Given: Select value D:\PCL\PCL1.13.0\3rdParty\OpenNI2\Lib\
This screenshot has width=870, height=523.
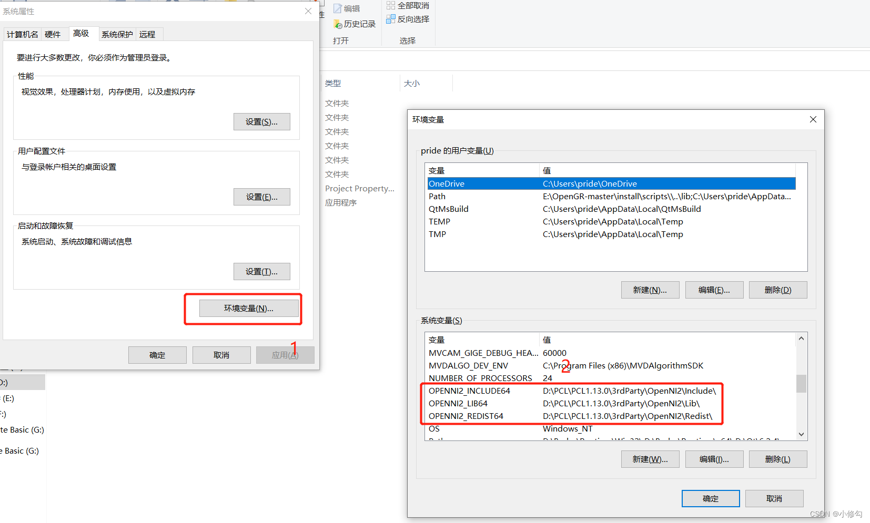Looking at the screenshot, I should (x=621, y=403).
